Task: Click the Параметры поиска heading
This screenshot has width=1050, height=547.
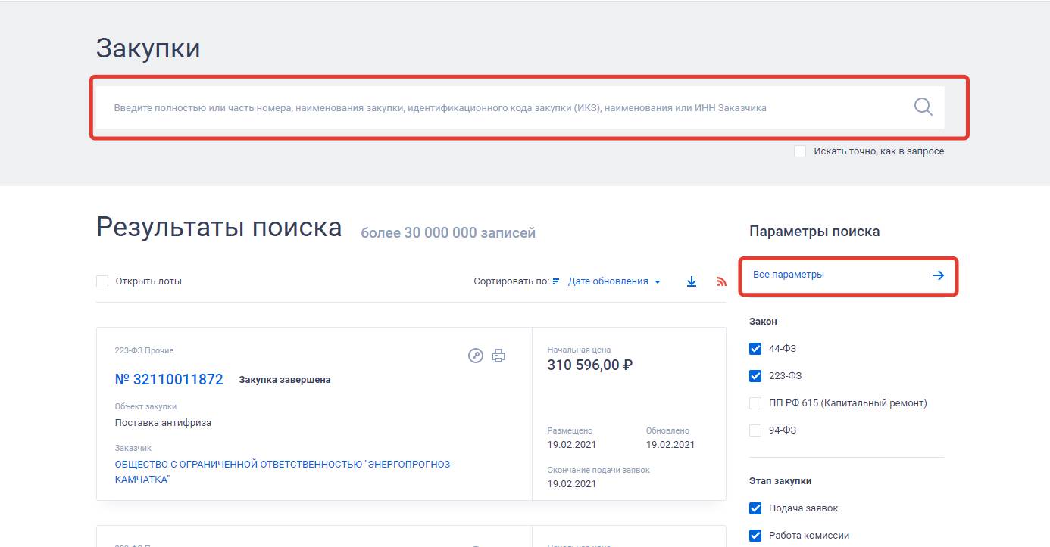Action: (814, 232)
